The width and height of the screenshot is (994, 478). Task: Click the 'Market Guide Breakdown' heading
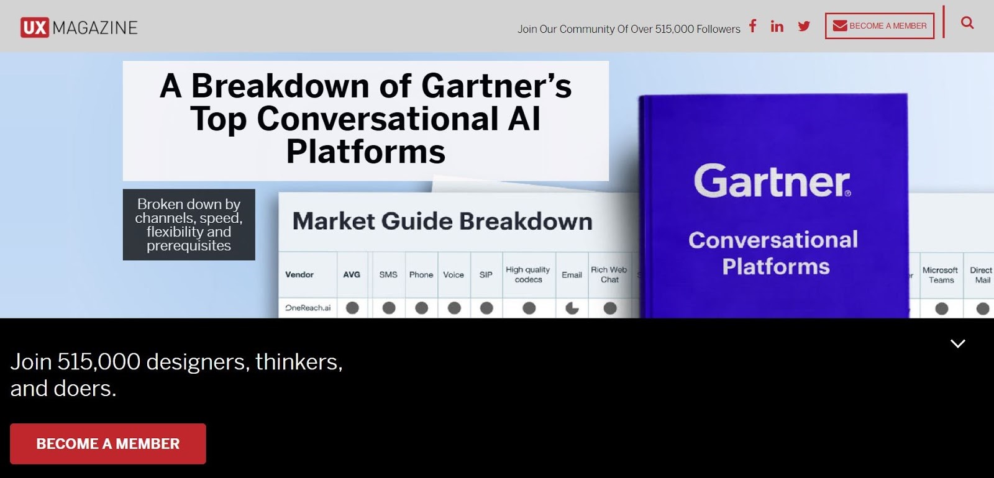[442, 222]
